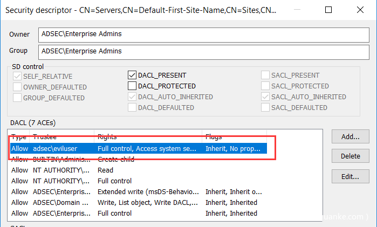377x227 pixels.
Task: Uncheck the DACL_PRESENT checkbox
Action: tap(132, 75)
